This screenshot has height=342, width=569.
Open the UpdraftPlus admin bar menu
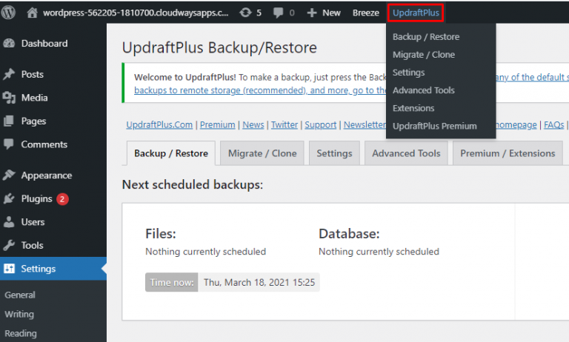coord(416,13)
